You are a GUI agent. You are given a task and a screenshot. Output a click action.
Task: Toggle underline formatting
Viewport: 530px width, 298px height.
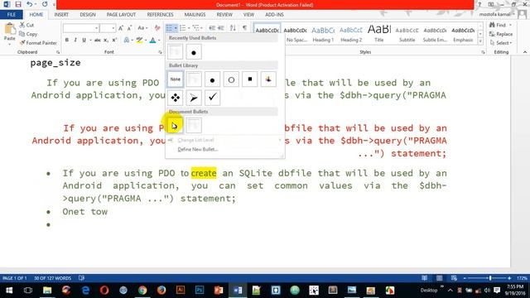pos(84,41)
